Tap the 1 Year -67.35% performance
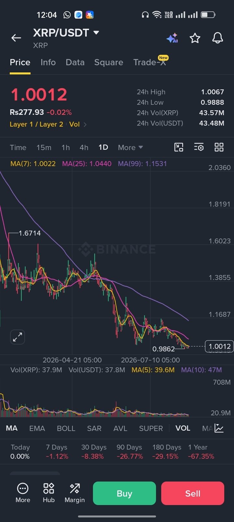Viewport: 234px width, 522px height. tap(201, 452)
